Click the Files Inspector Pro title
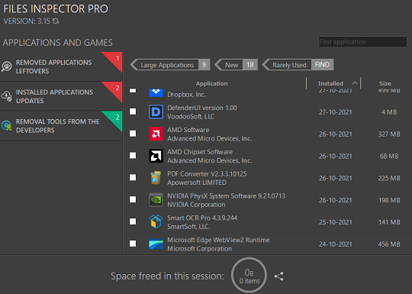Image resolution: width=412 pixels, height=294 pixels. (x=56, y=9)
